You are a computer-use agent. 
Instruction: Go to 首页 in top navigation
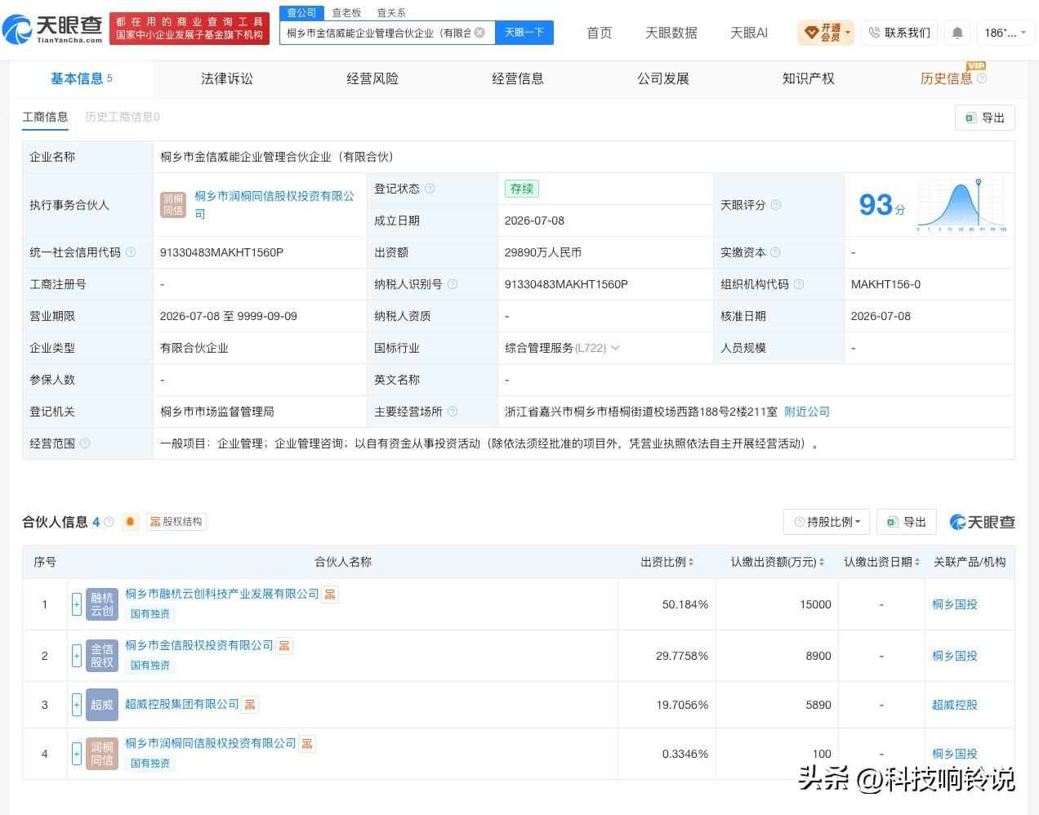pyautogui.click(x=600, y=33)
